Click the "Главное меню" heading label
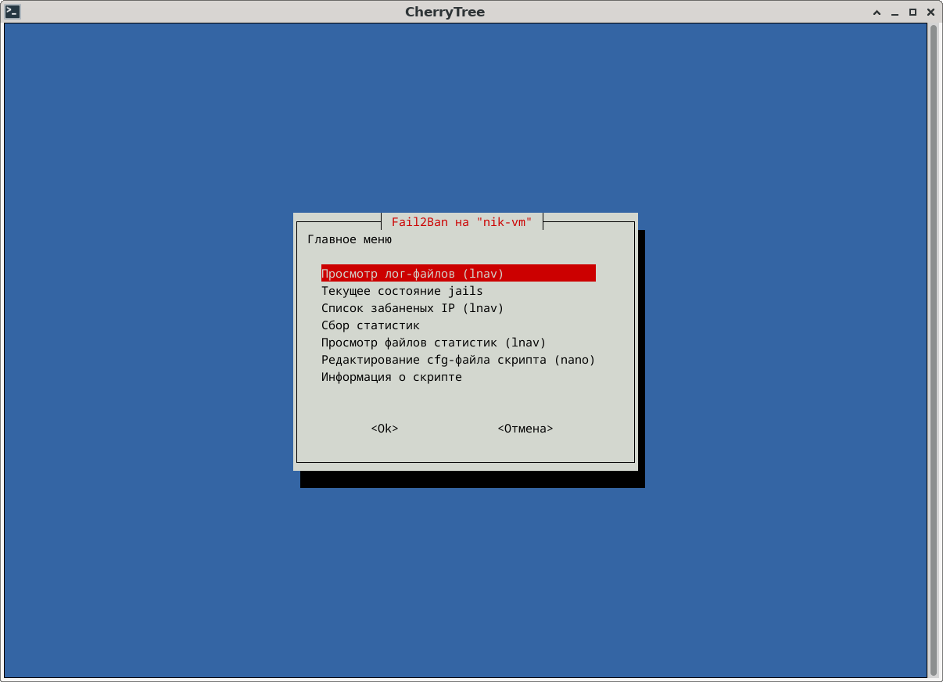Screen dimensions: 943x682 tap(350, 239)
